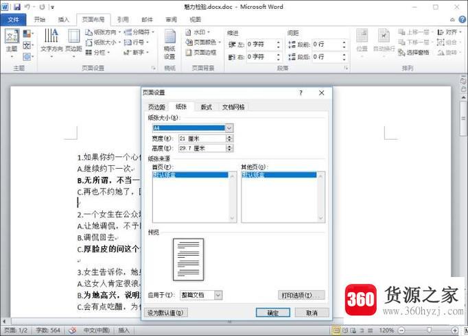
Task: Click the paper height stepper arrows
Action: click(229, 148)
